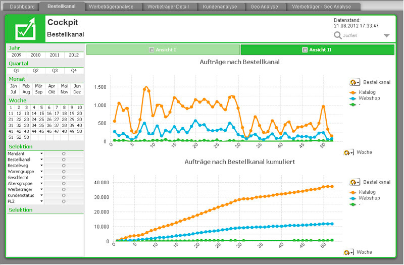The height and width of the screenshot is (265, 404).
Task: Select week 53
Action: 27,137
